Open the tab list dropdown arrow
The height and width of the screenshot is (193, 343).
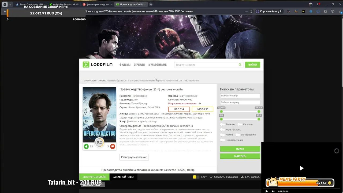tap(10, 4)
